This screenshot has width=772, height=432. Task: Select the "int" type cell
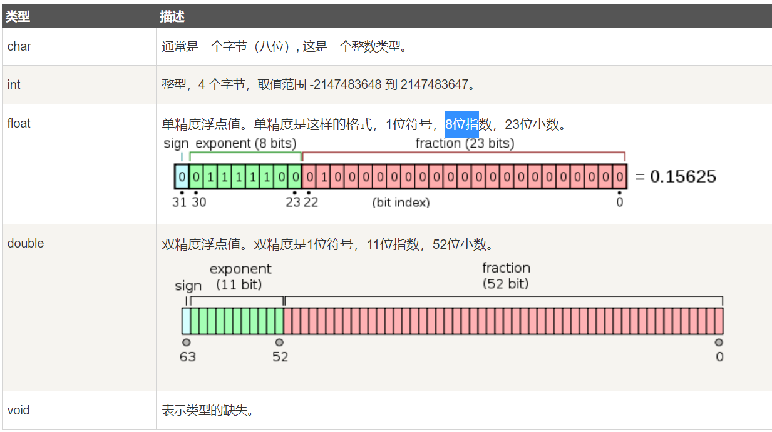(14, 84)
